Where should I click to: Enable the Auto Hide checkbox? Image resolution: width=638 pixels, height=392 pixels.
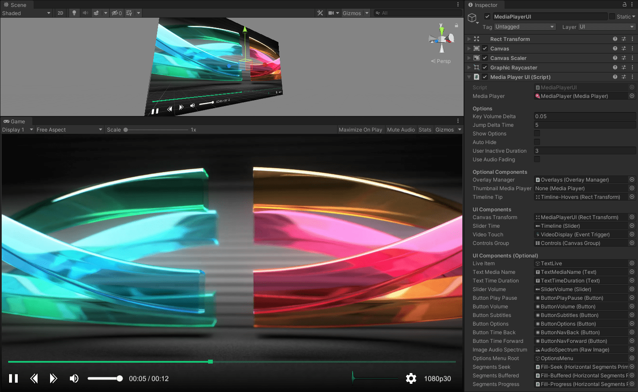537,142
